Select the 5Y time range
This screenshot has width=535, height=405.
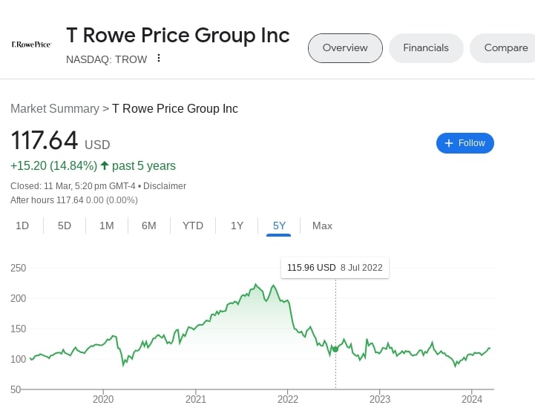[x=279, y=225]
